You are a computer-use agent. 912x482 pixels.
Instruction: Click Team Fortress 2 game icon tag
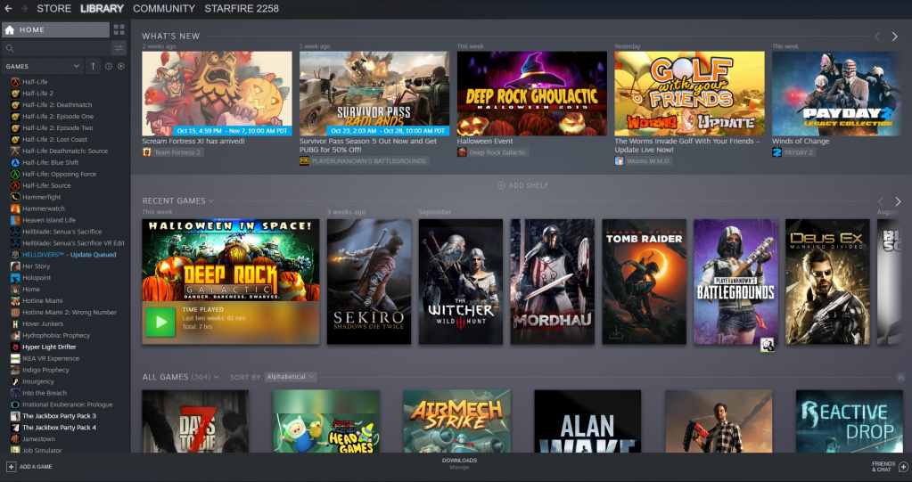coord(147,152)
